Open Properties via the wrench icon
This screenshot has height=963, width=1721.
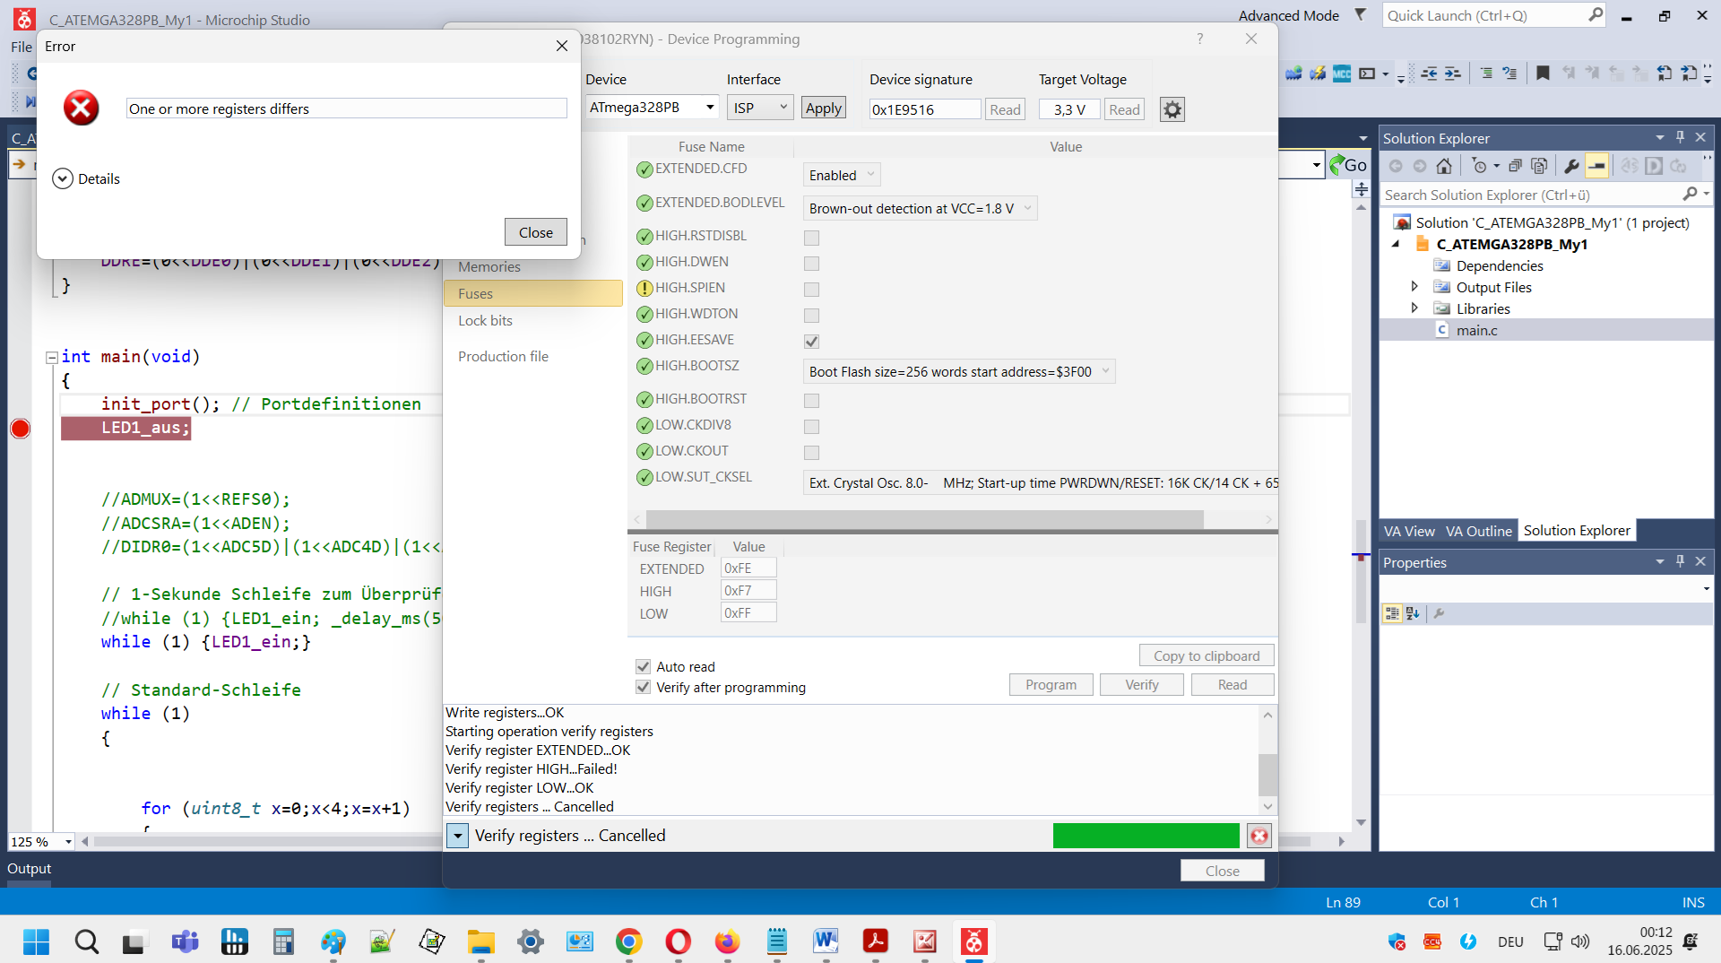coord(1571,166)
